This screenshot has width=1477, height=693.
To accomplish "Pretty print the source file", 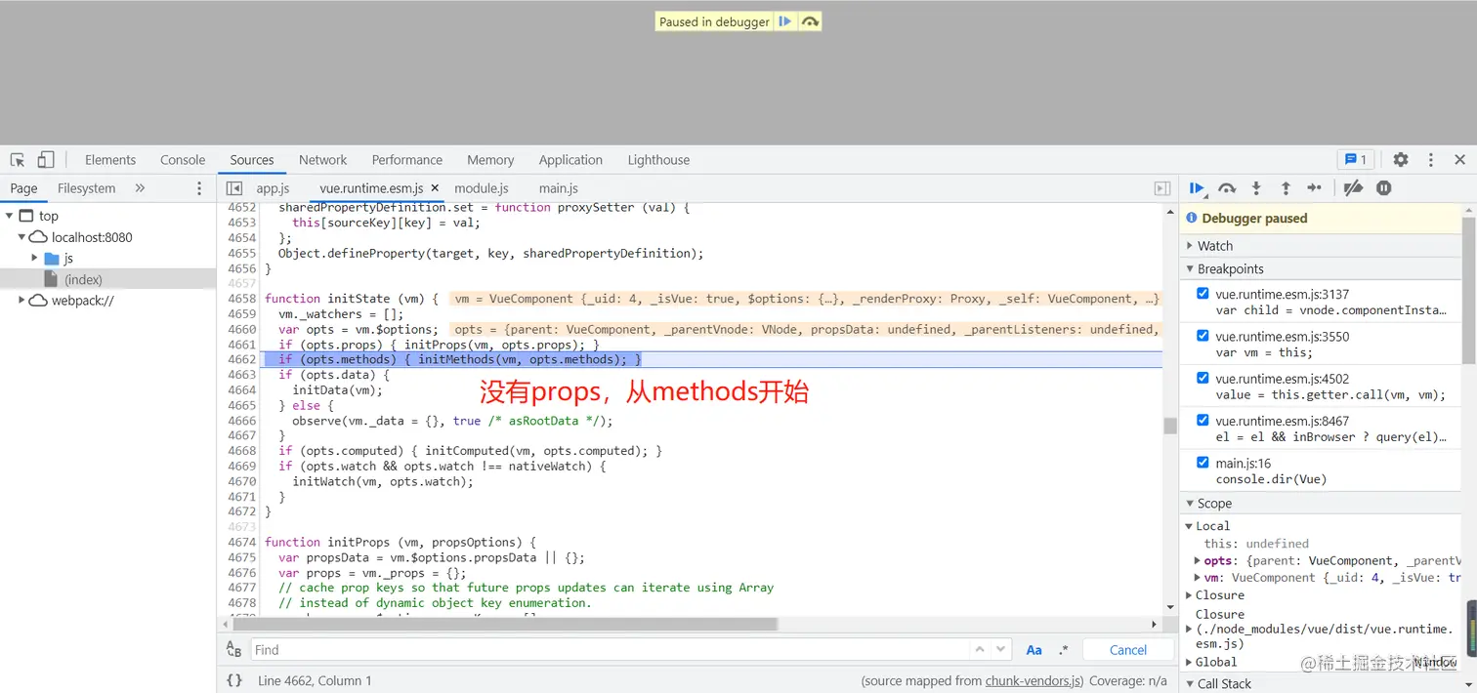I will click(x=234, y=680).
